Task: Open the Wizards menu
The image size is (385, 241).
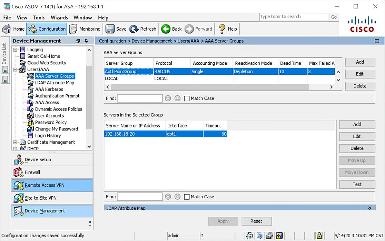Action: click(59, 18)
